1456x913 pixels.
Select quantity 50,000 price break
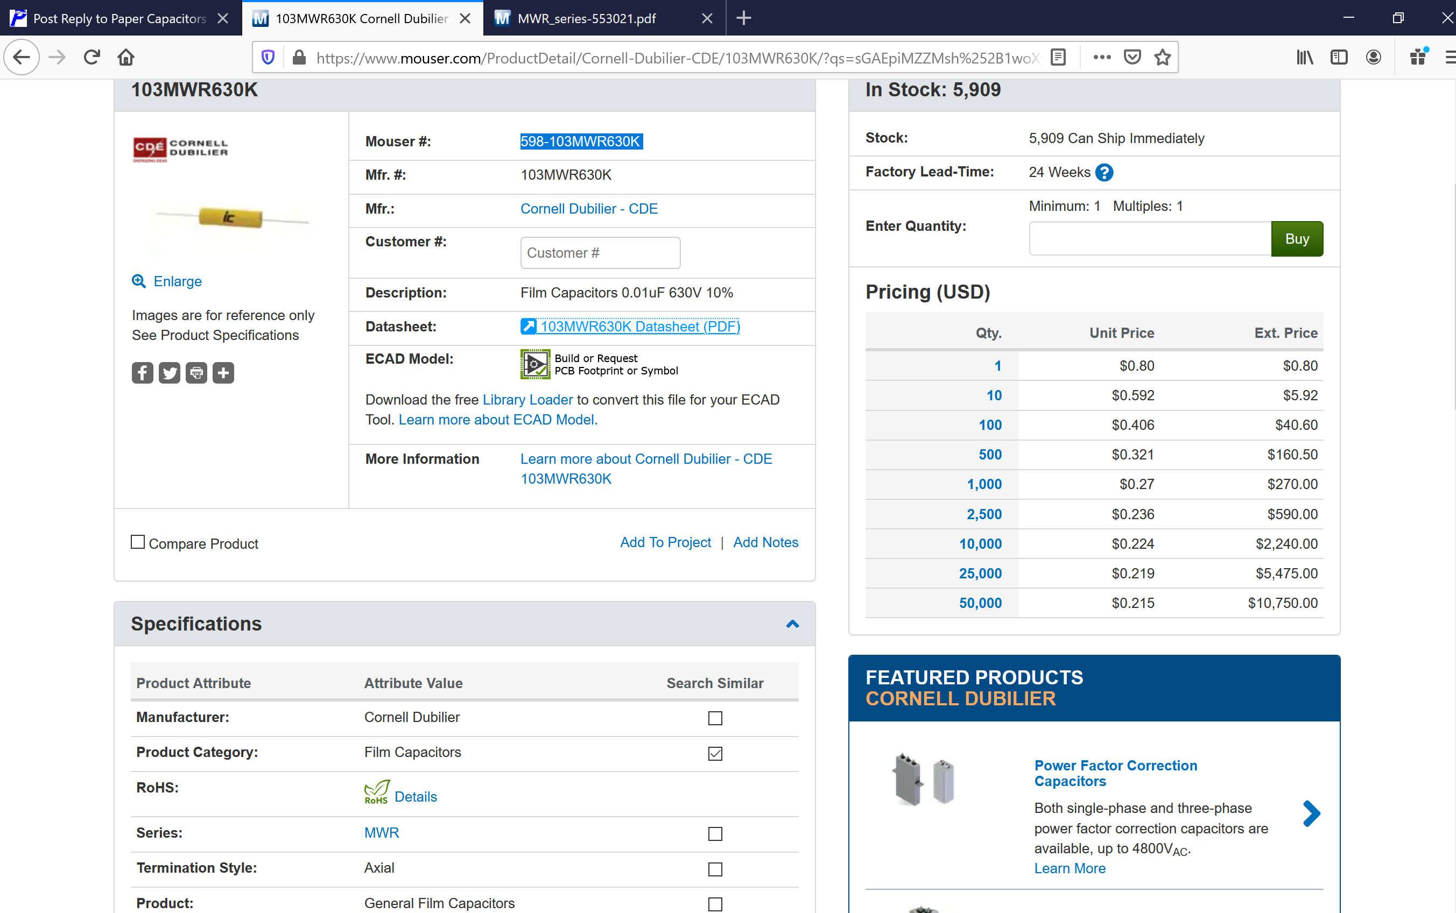[981, 603]
